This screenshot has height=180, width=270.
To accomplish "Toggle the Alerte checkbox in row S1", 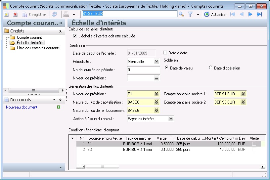I will tap(254, 144).
